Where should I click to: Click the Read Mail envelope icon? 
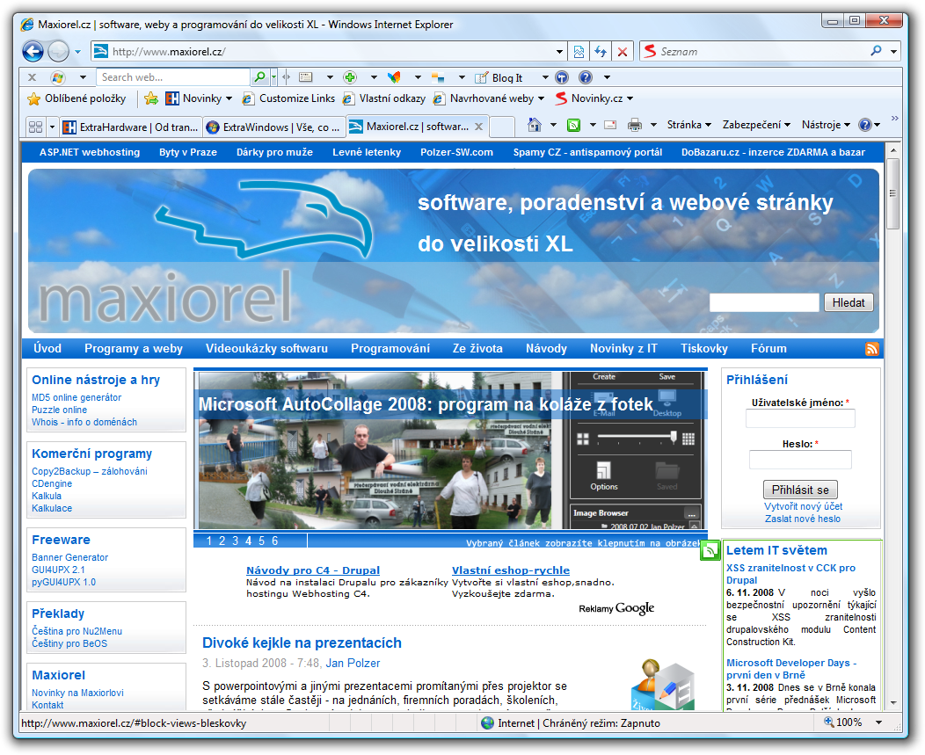click(x=610, y=125)
